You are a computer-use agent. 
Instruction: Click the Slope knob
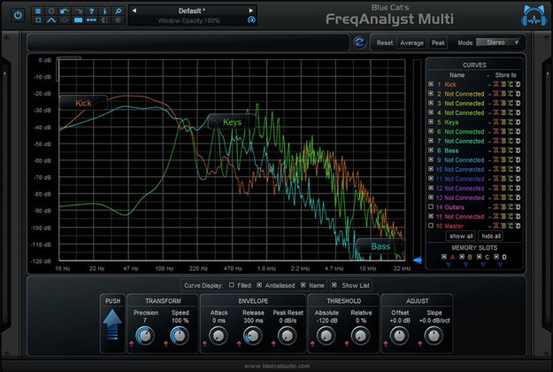pos(434,336)
